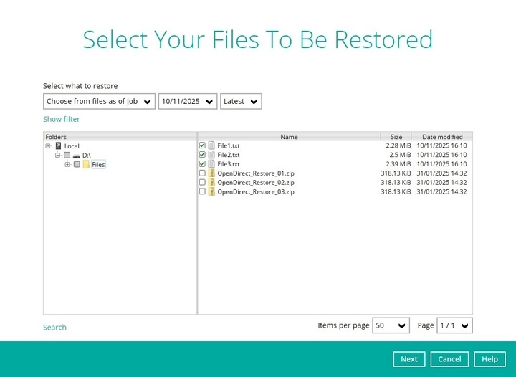The image size is (516, 377).
Task: Check the OpenDirect_Restore_01.zip checkbox
Action: tap(202, 173)
